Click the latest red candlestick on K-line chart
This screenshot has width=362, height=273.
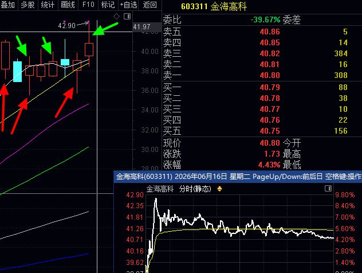pos(89,49)
